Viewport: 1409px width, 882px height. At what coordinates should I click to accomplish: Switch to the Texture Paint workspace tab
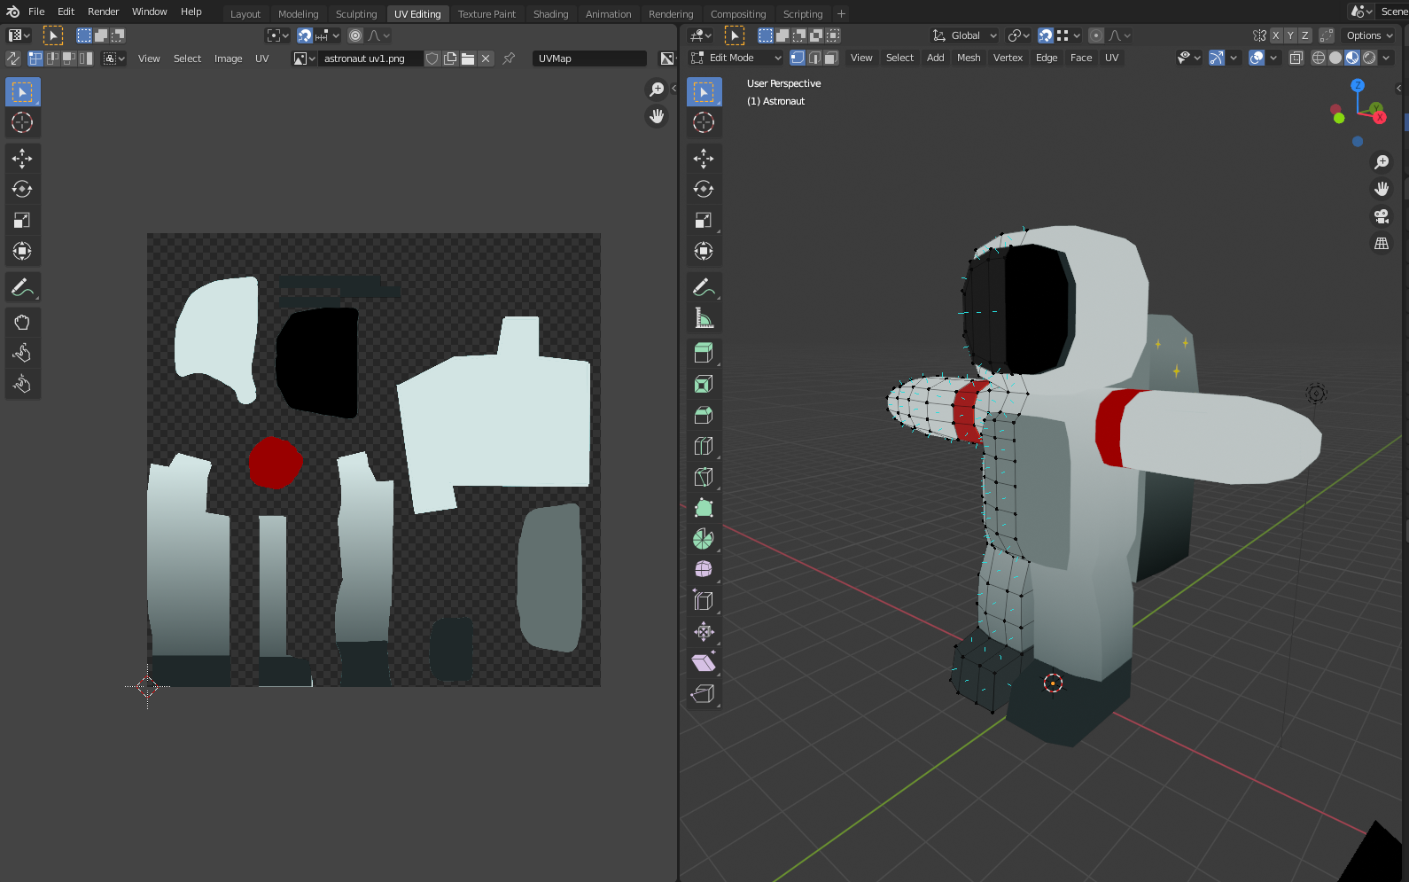click(487, 14)
